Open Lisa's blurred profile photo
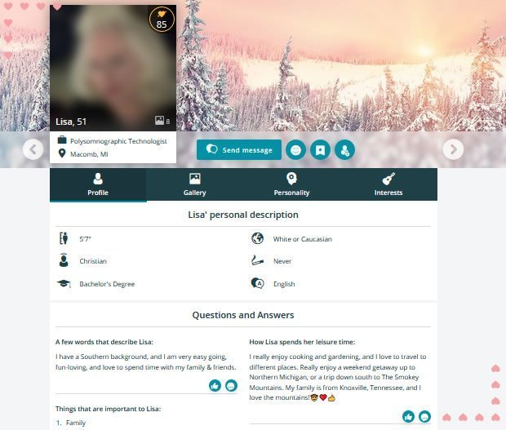506x430 pixels. tap(113, 68)
